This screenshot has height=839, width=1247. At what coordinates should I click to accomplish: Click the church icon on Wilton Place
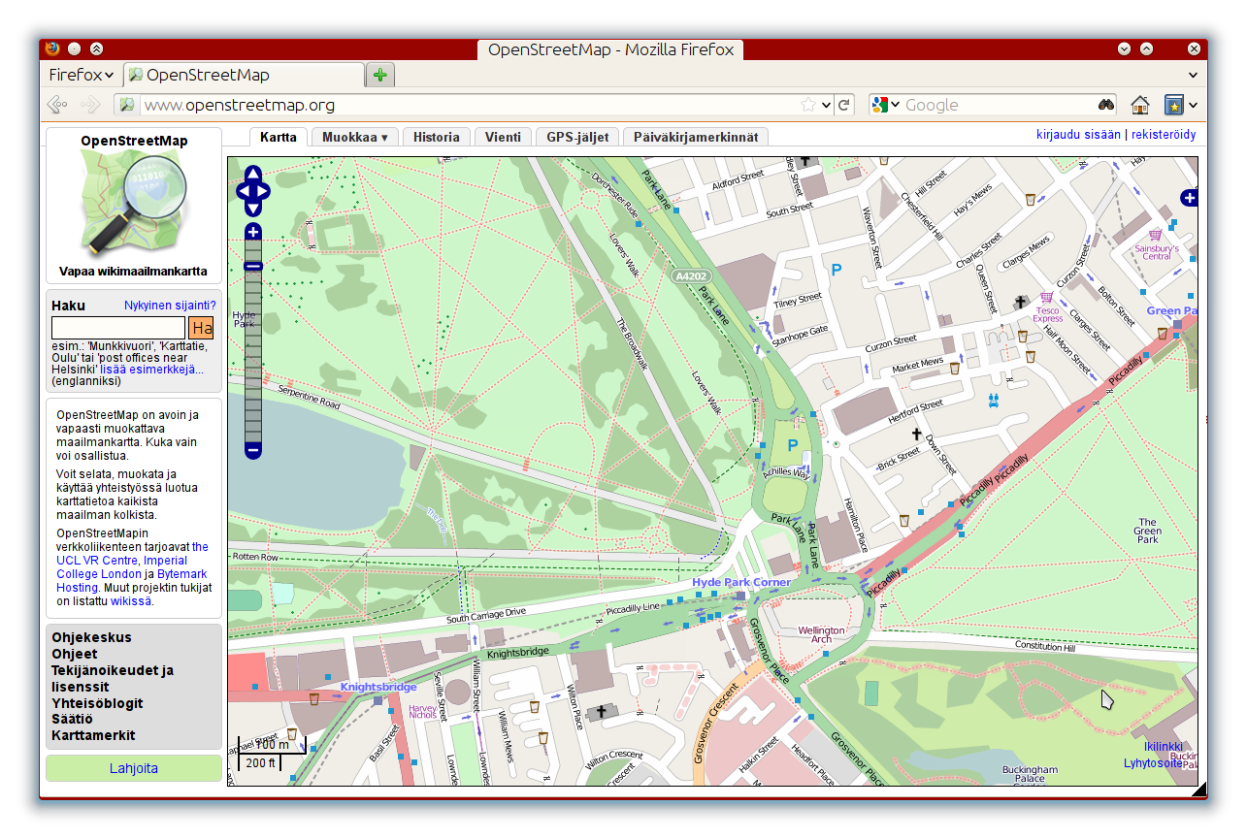pyautogui.click(x=602, y=713)
